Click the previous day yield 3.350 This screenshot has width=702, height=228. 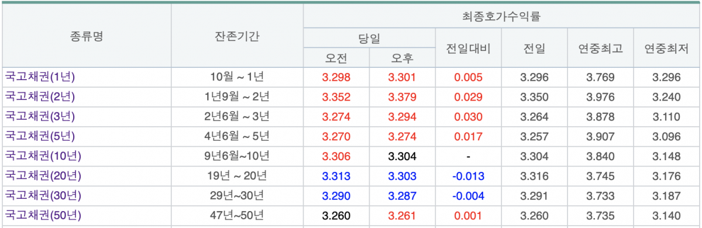[x=534, y=97]
